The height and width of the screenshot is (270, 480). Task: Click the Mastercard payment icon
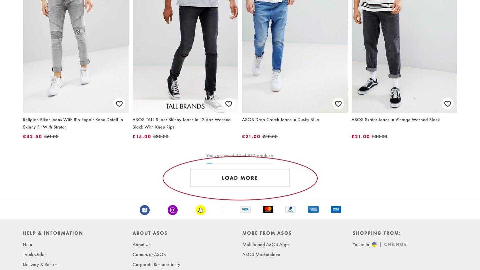click(268, 209)
